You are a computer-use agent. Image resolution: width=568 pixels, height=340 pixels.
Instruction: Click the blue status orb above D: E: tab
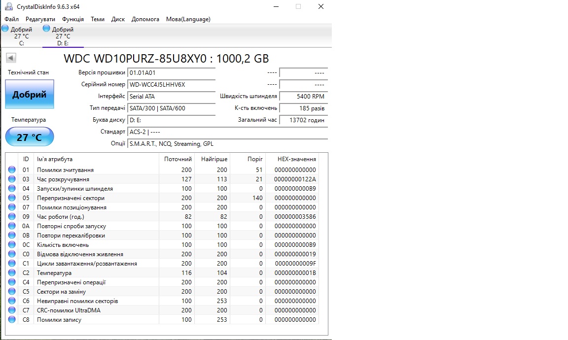46,28
